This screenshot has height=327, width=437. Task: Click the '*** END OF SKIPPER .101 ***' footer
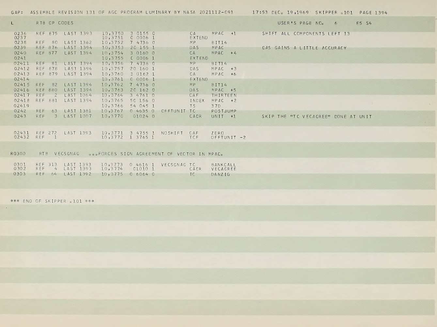tap(52, 201)
